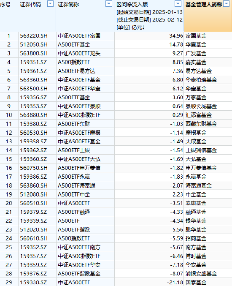Select manager cell 嘉实基金
This screenshot has width=232, height=286.
tap(208, 62)
